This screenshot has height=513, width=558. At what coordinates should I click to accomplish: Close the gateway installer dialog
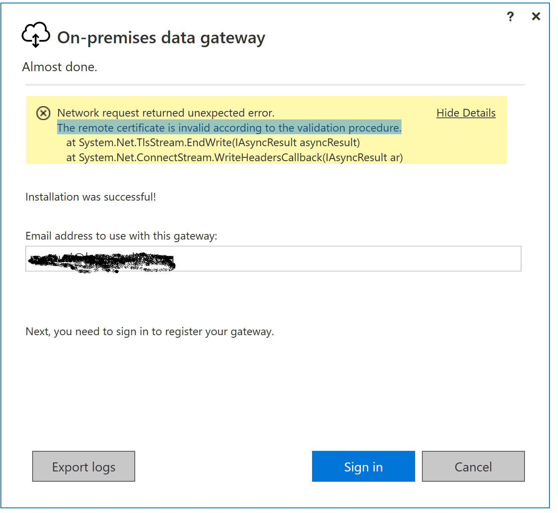536,16
